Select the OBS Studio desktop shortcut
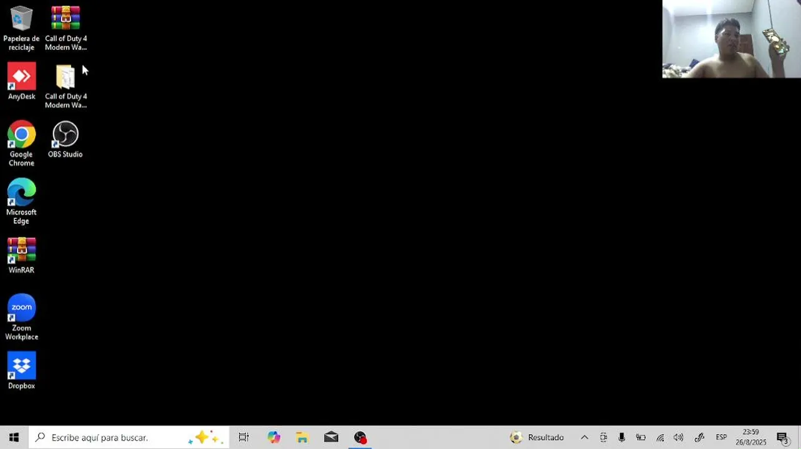 coord(66,140)
